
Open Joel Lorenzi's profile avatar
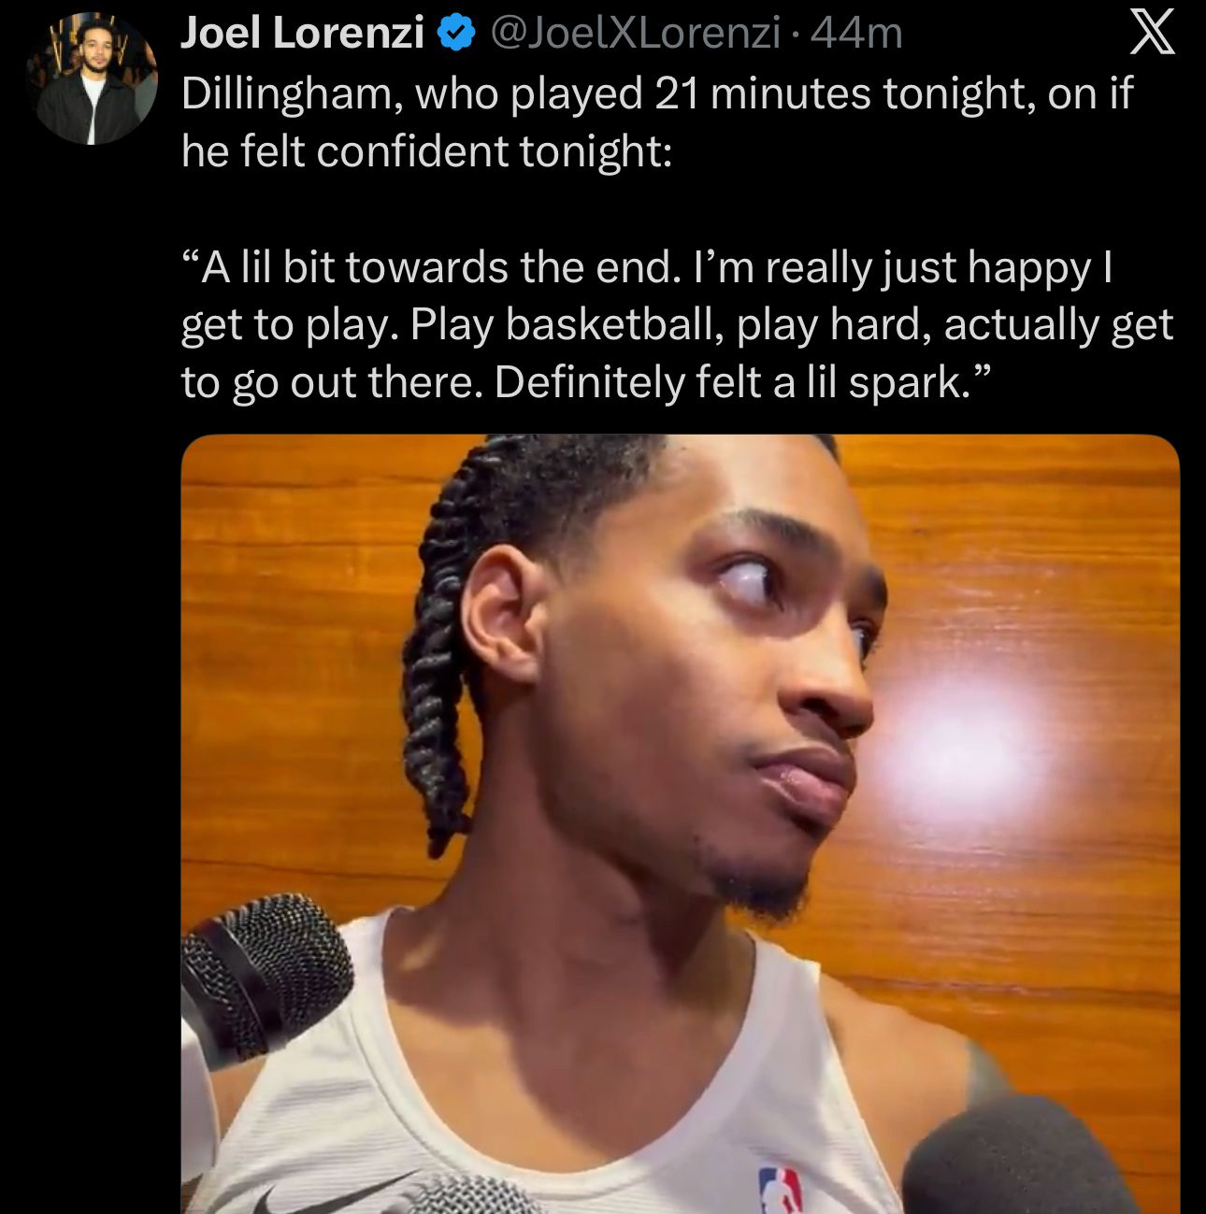coord(92,79)
